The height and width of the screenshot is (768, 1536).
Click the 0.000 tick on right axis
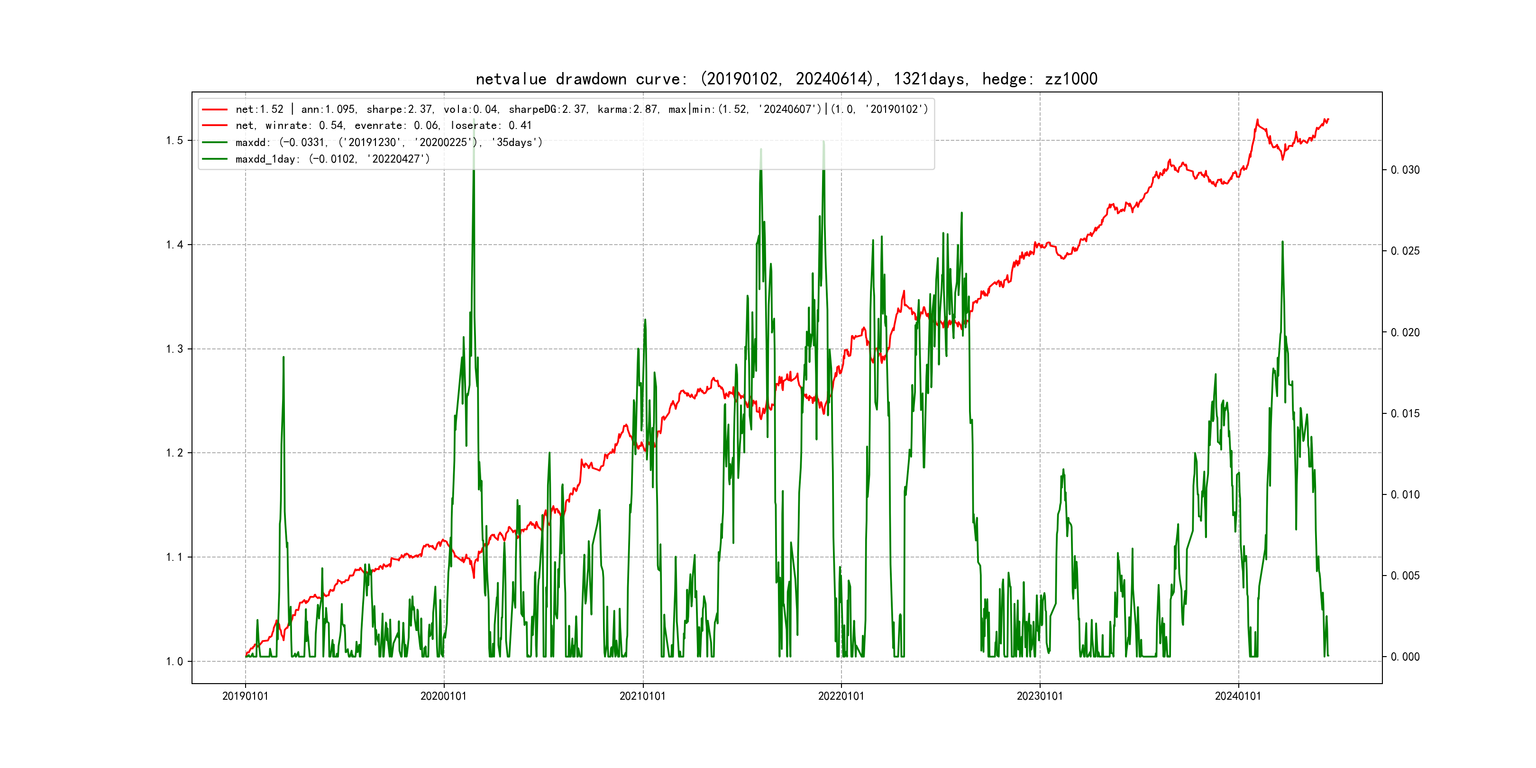coord(1405,657)
